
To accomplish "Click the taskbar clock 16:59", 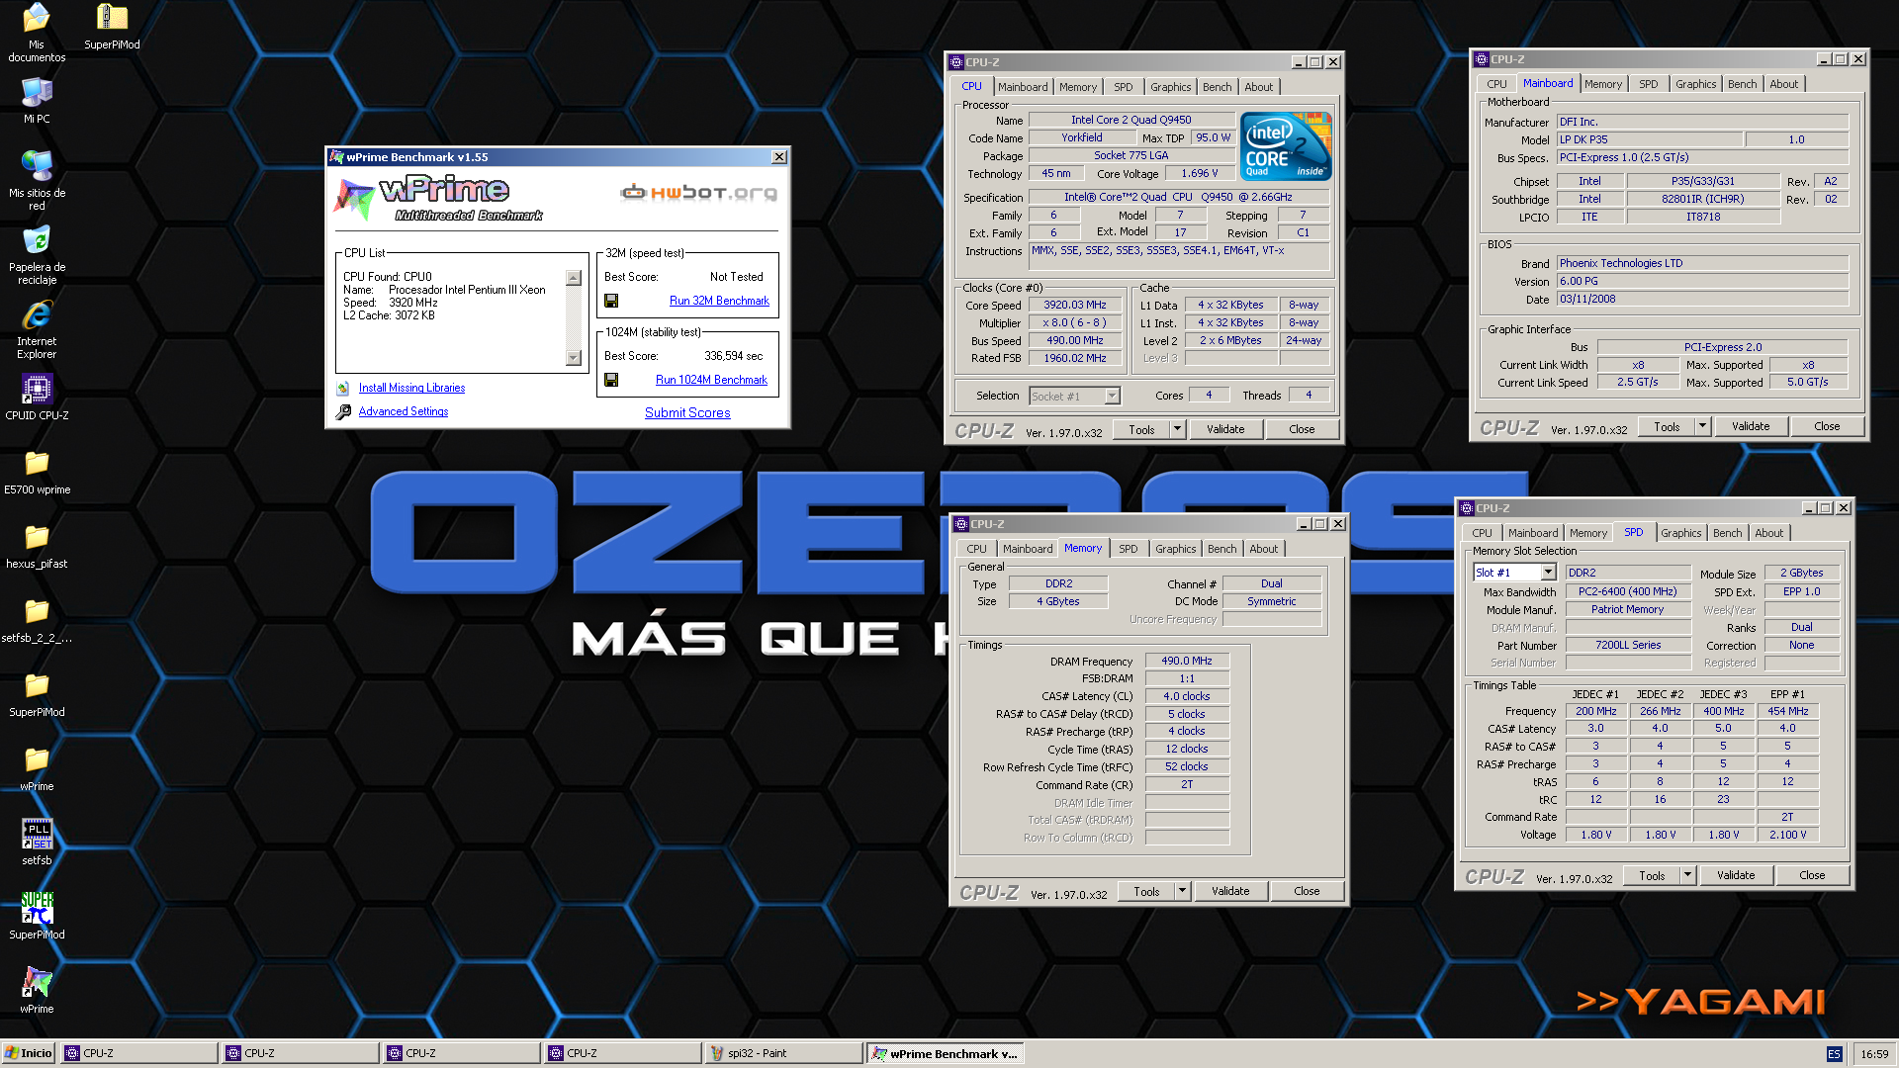I will (1874, 1054).
